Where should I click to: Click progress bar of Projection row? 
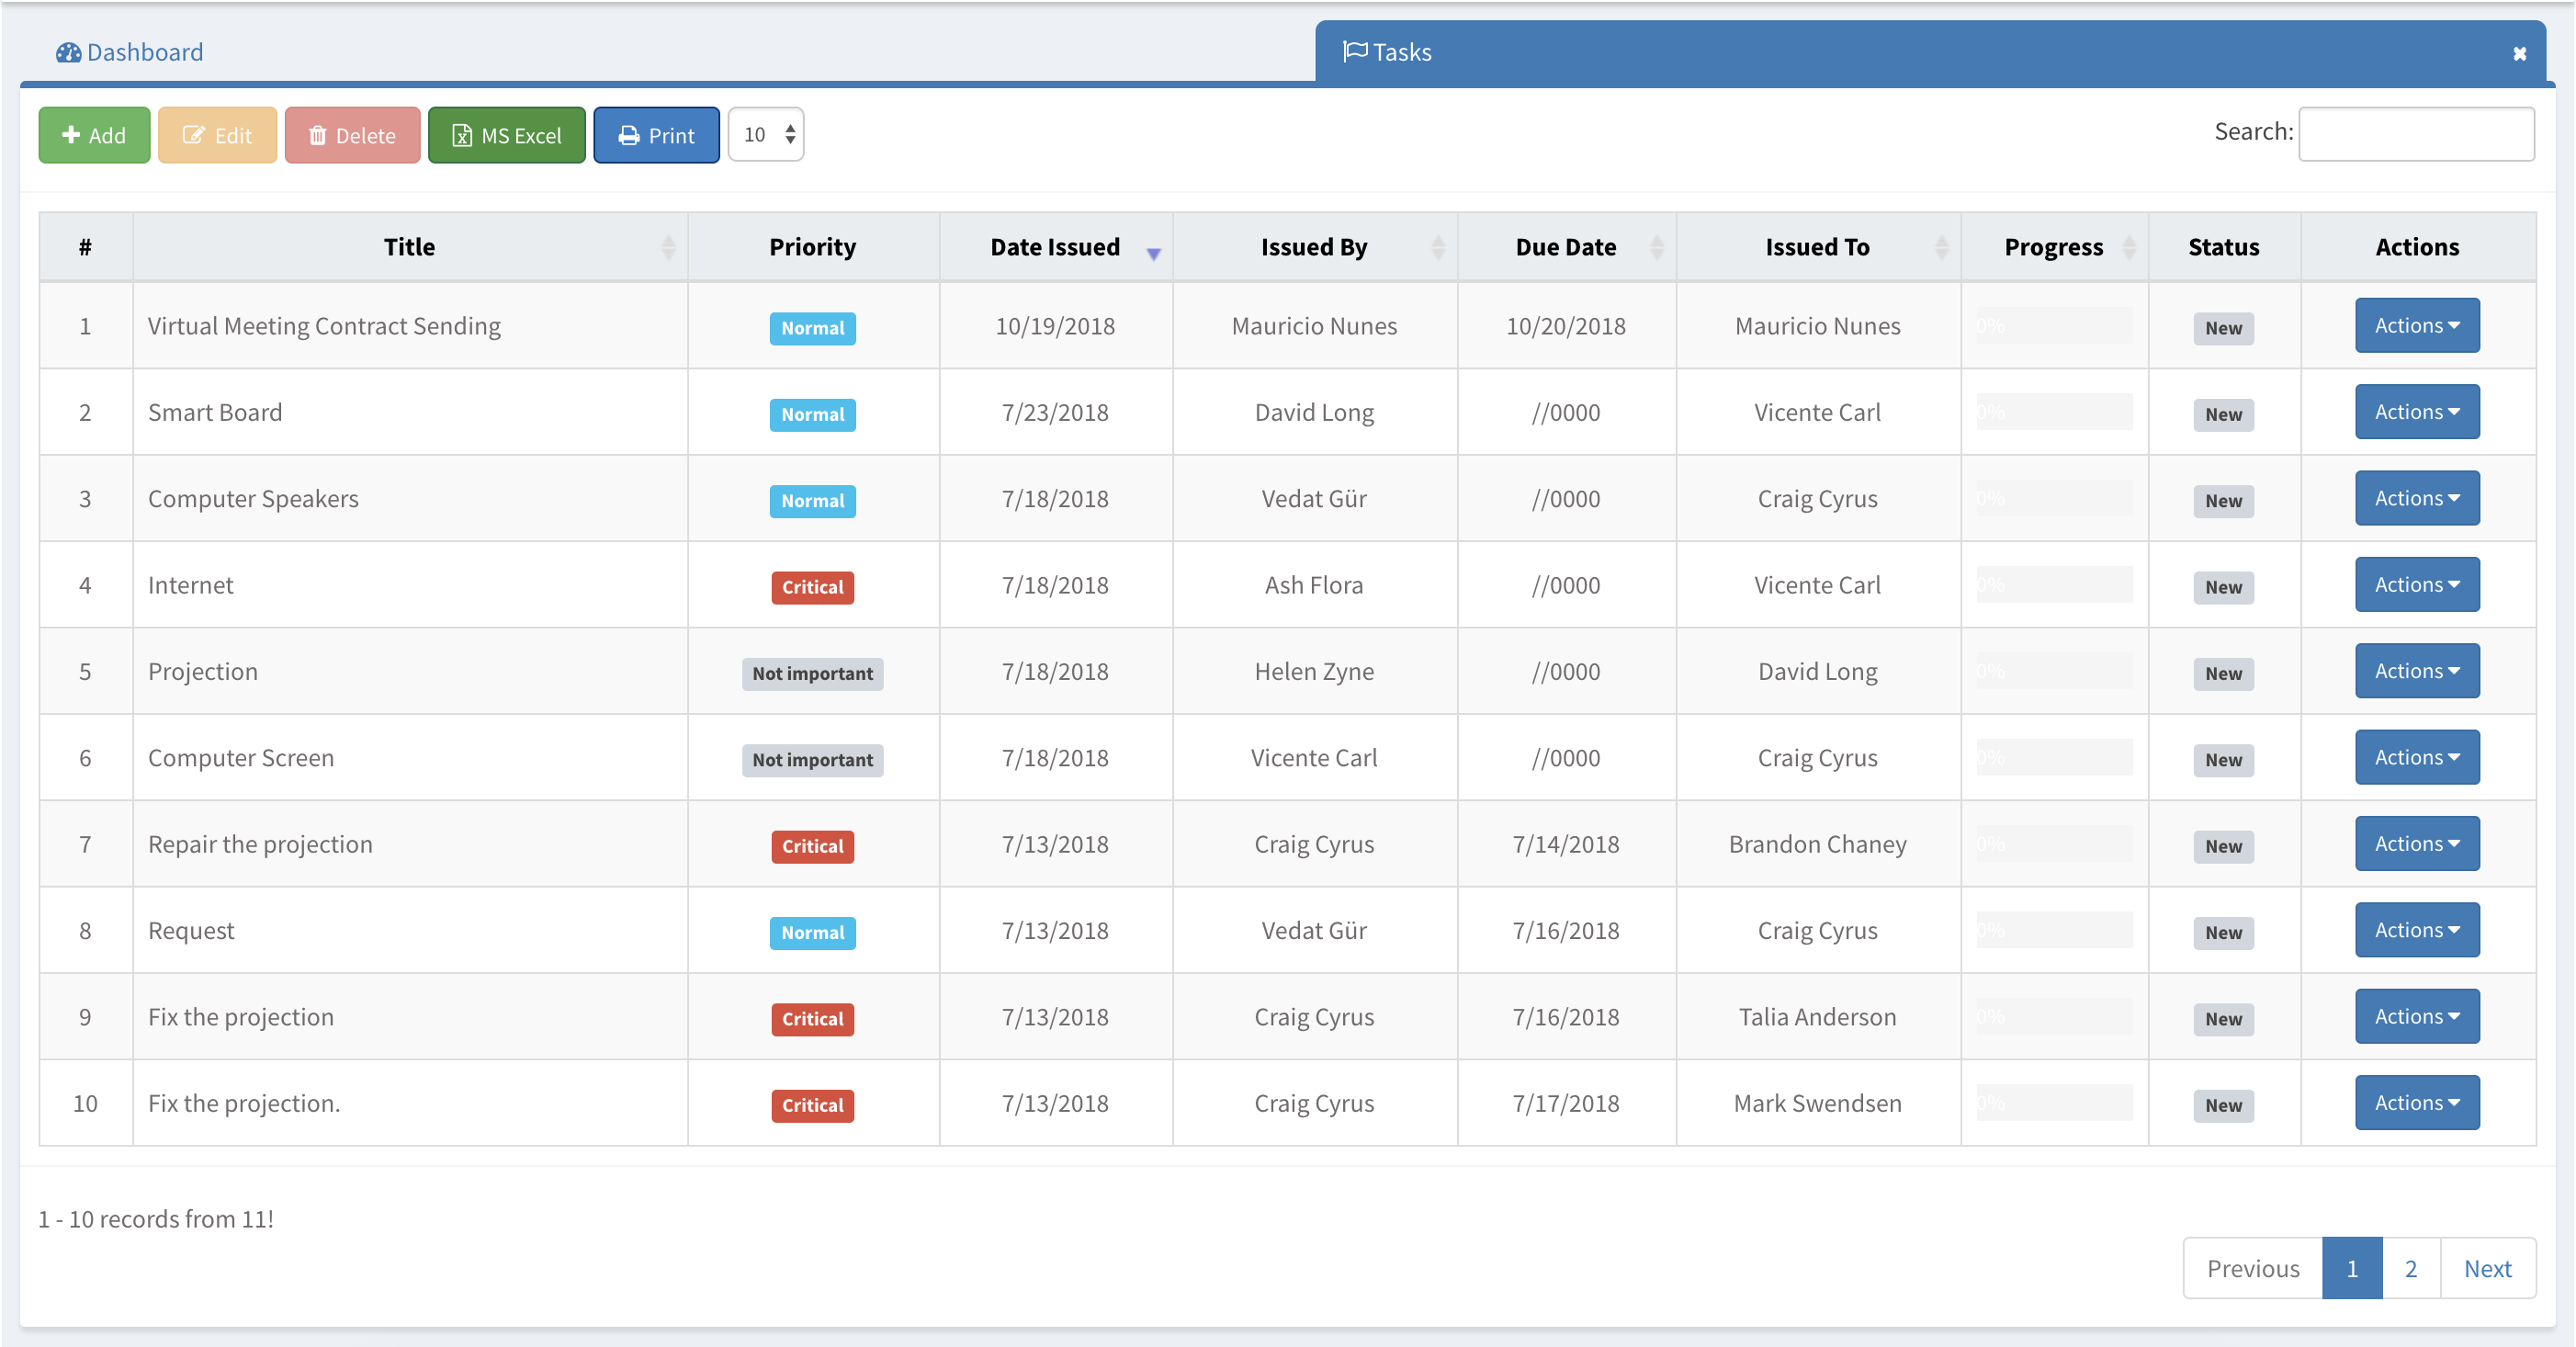point(2053,671)
